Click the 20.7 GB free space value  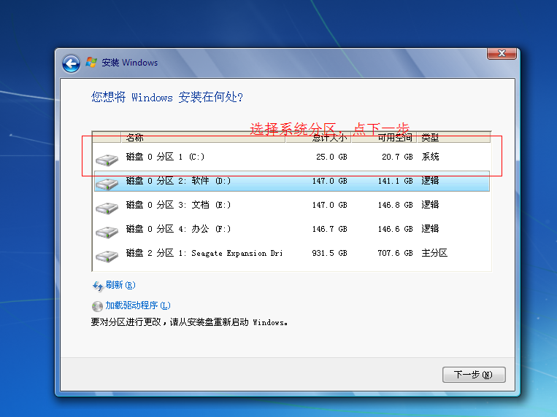click(397, 157)
